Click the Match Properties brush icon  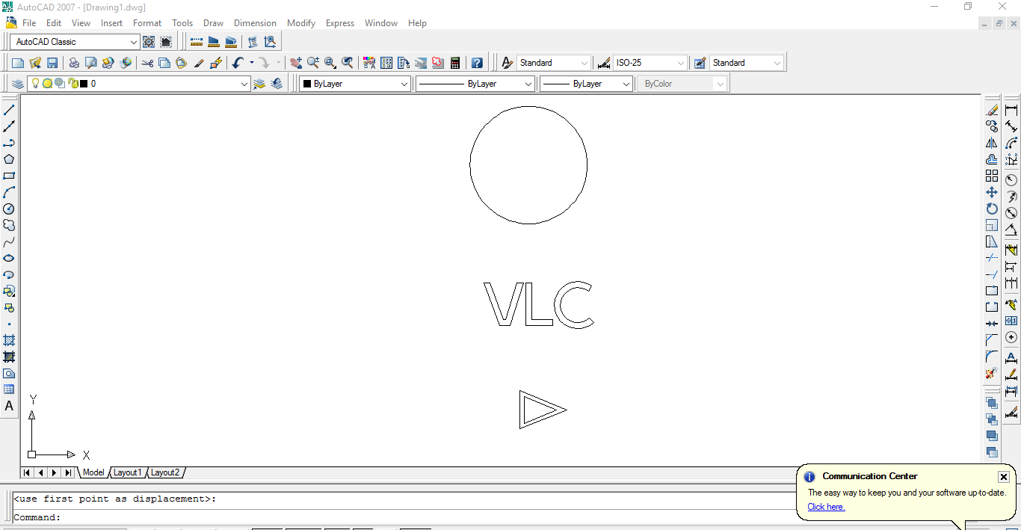199,63
